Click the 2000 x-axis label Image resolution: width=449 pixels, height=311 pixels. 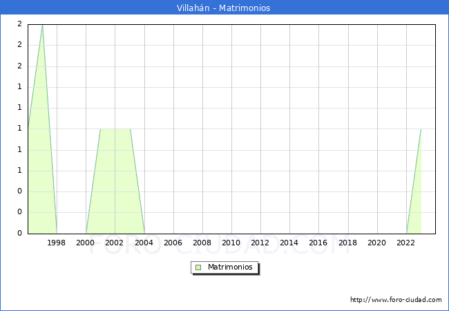pos(85,243)
